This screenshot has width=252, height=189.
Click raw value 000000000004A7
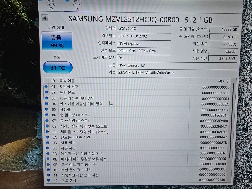point(214,137)
